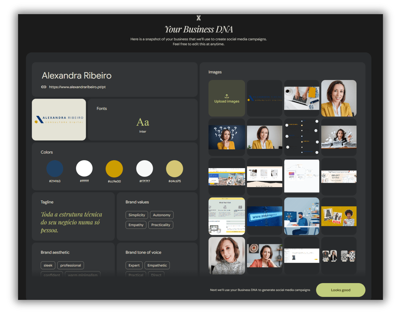401x314 pixels.
Task: Click the Practicality brand value tag
Action: coord(161,225)
